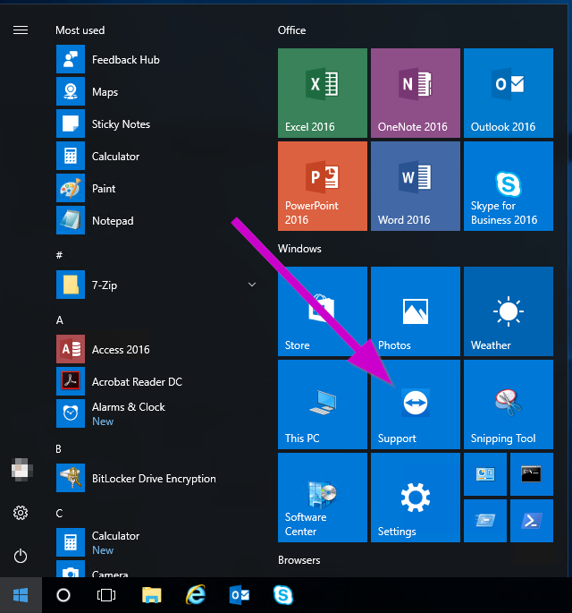Click the Office tile group header
This screenshot has height=613, width=572.
[291, 30]
